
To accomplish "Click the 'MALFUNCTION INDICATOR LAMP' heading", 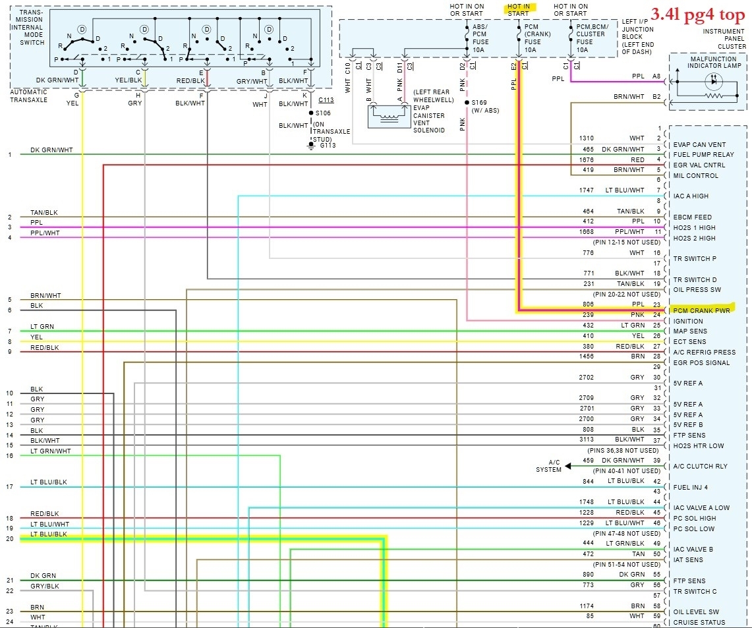I will pos(714,63).
